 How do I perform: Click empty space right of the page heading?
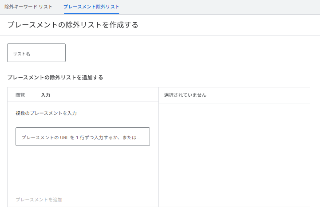[231, 25]
